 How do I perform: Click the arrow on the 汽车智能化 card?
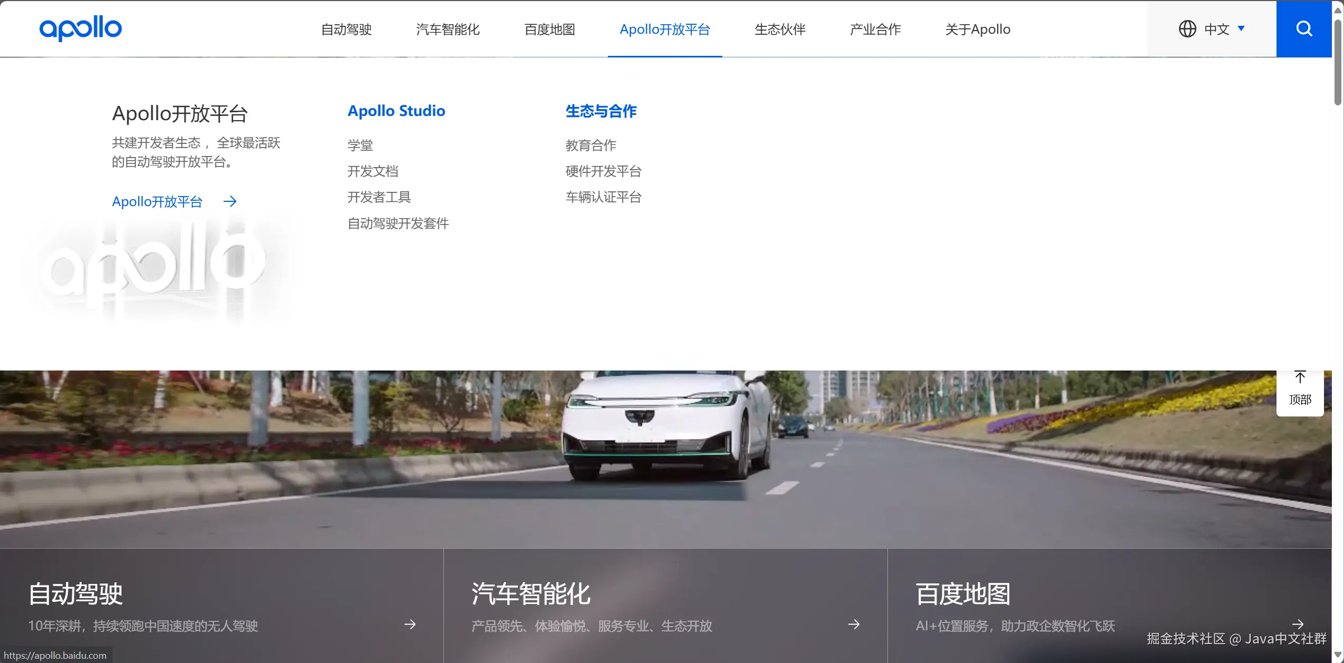tap(854, 625)
